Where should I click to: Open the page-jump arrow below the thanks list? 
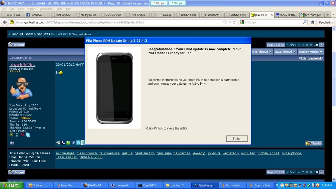322,172
